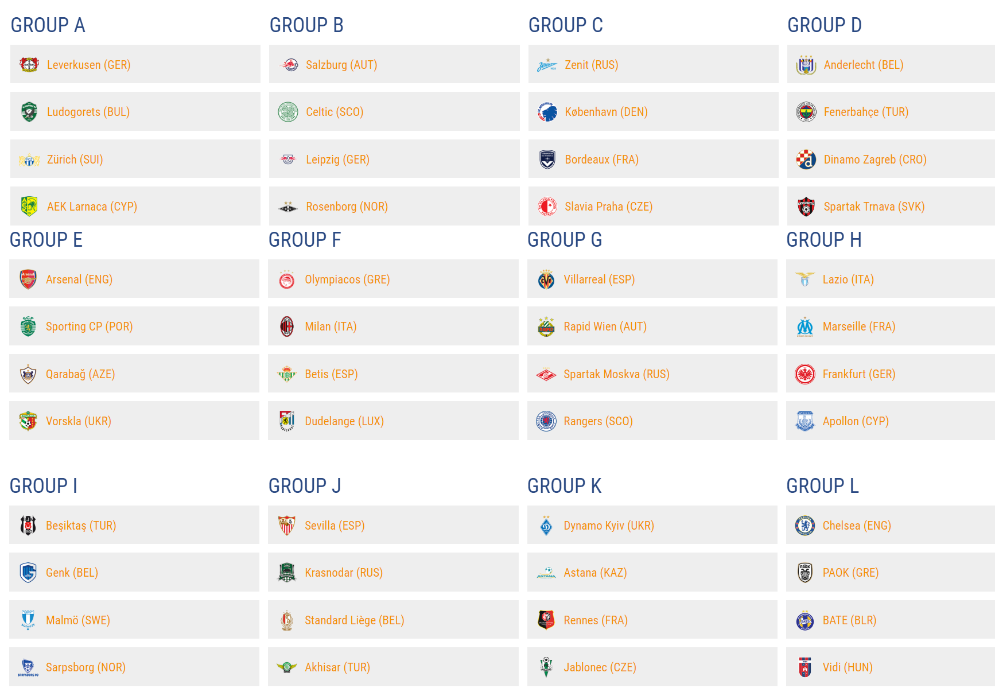Select the Frankfurt (GER) team row
995x692 pixels.
891,374
